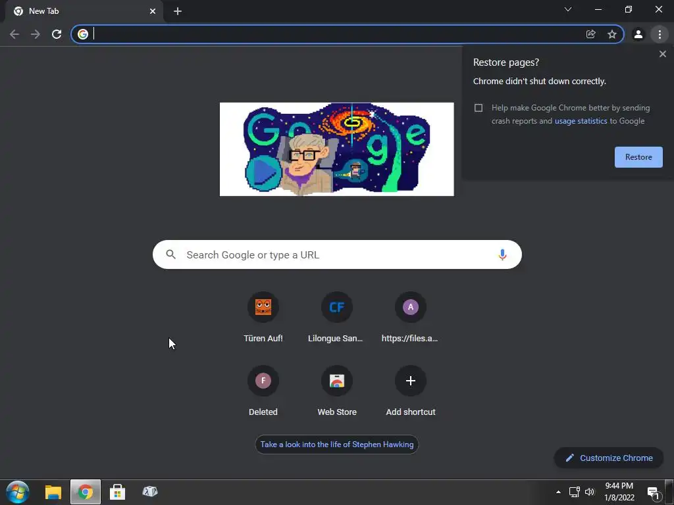Click the magnifier icon in the search box
This screenshot has width=674, height=505.
170,254
